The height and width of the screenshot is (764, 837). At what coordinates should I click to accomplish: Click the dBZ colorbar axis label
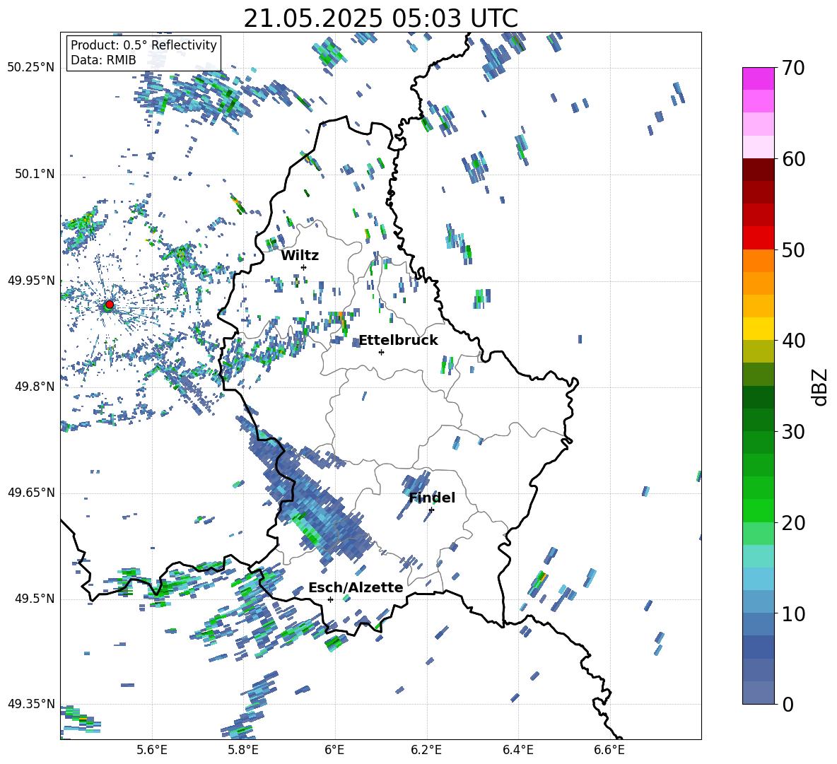click(x=819, y=387)
